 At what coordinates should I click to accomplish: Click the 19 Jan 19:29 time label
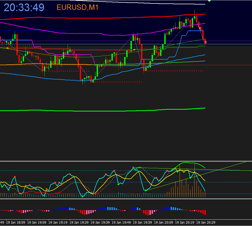coord(79,223)
